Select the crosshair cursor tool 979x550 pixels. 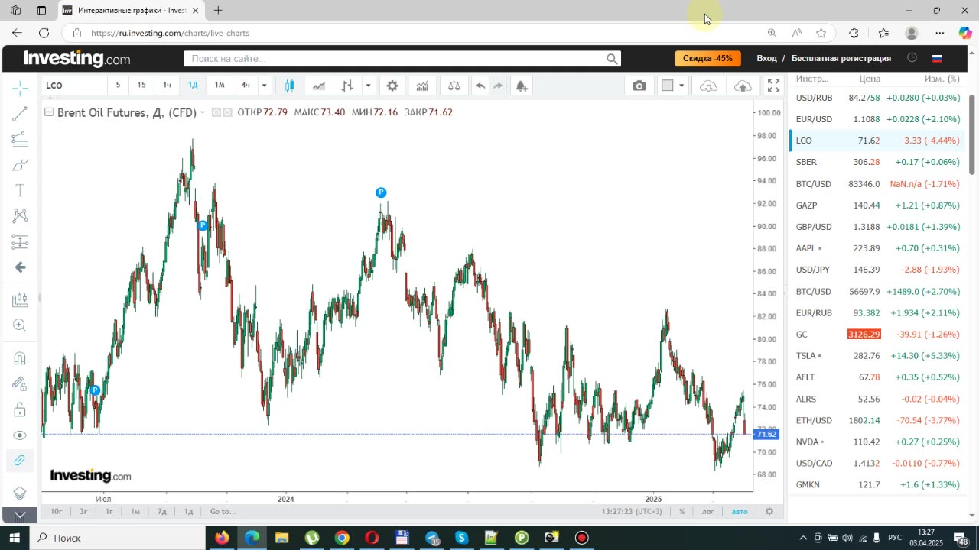pos(20,88)
